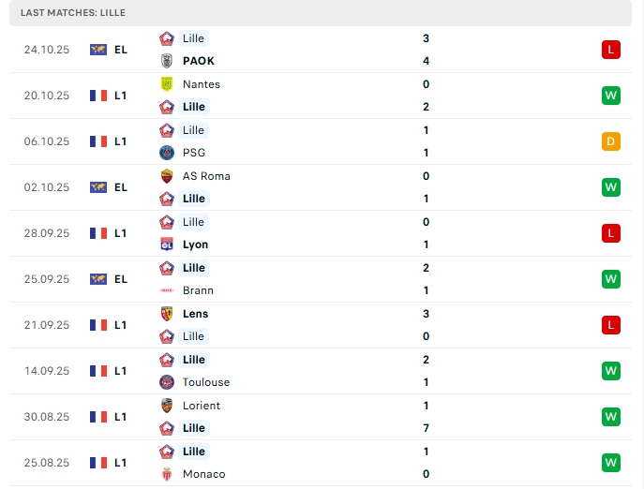Open the Monaco team link

(203, 474)
